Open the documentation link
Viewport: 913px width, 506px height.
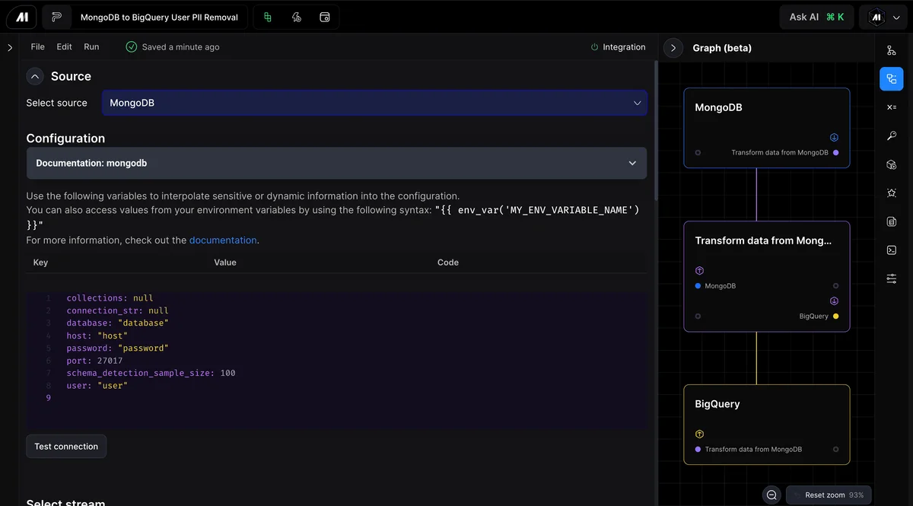pyautogui.click(x=223, y=240)
